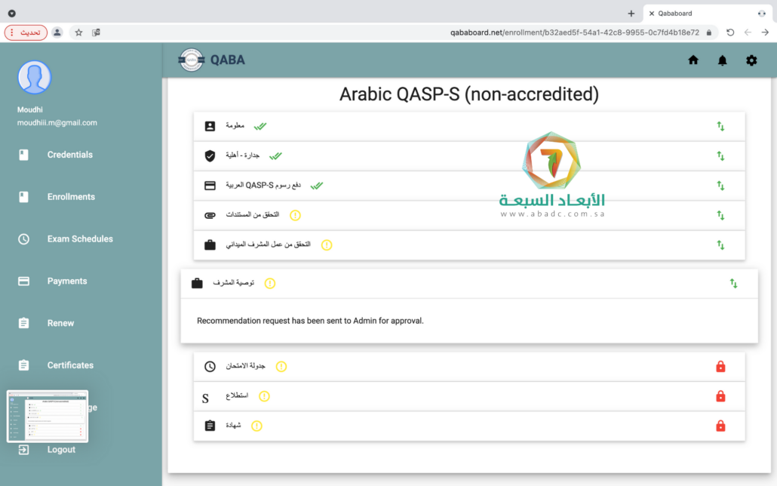Open Credentials in the sidebar

point(69,155)
